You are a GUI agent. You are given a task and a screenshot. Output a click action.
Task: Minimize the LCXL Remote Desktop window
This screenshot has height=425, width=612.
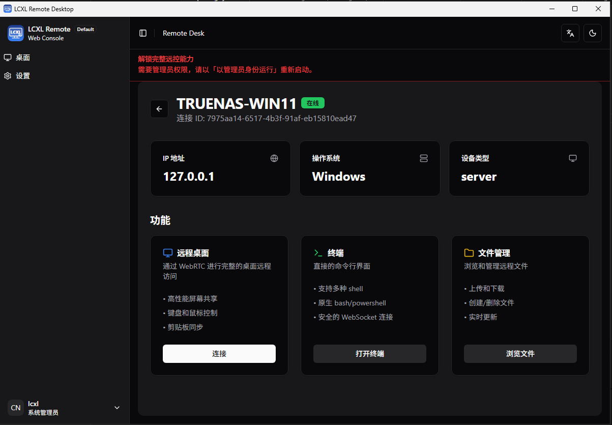[x=551, y=9]
